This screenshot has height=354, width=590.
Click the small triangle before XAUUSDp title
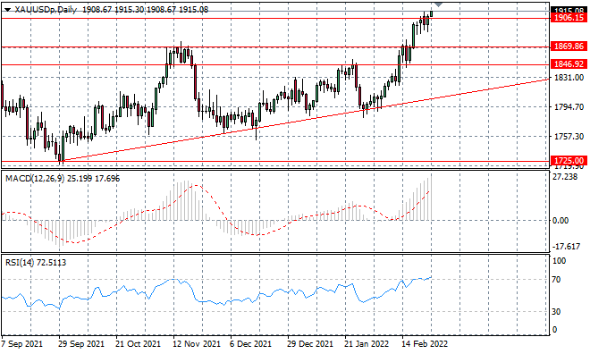tap(8, 10)
